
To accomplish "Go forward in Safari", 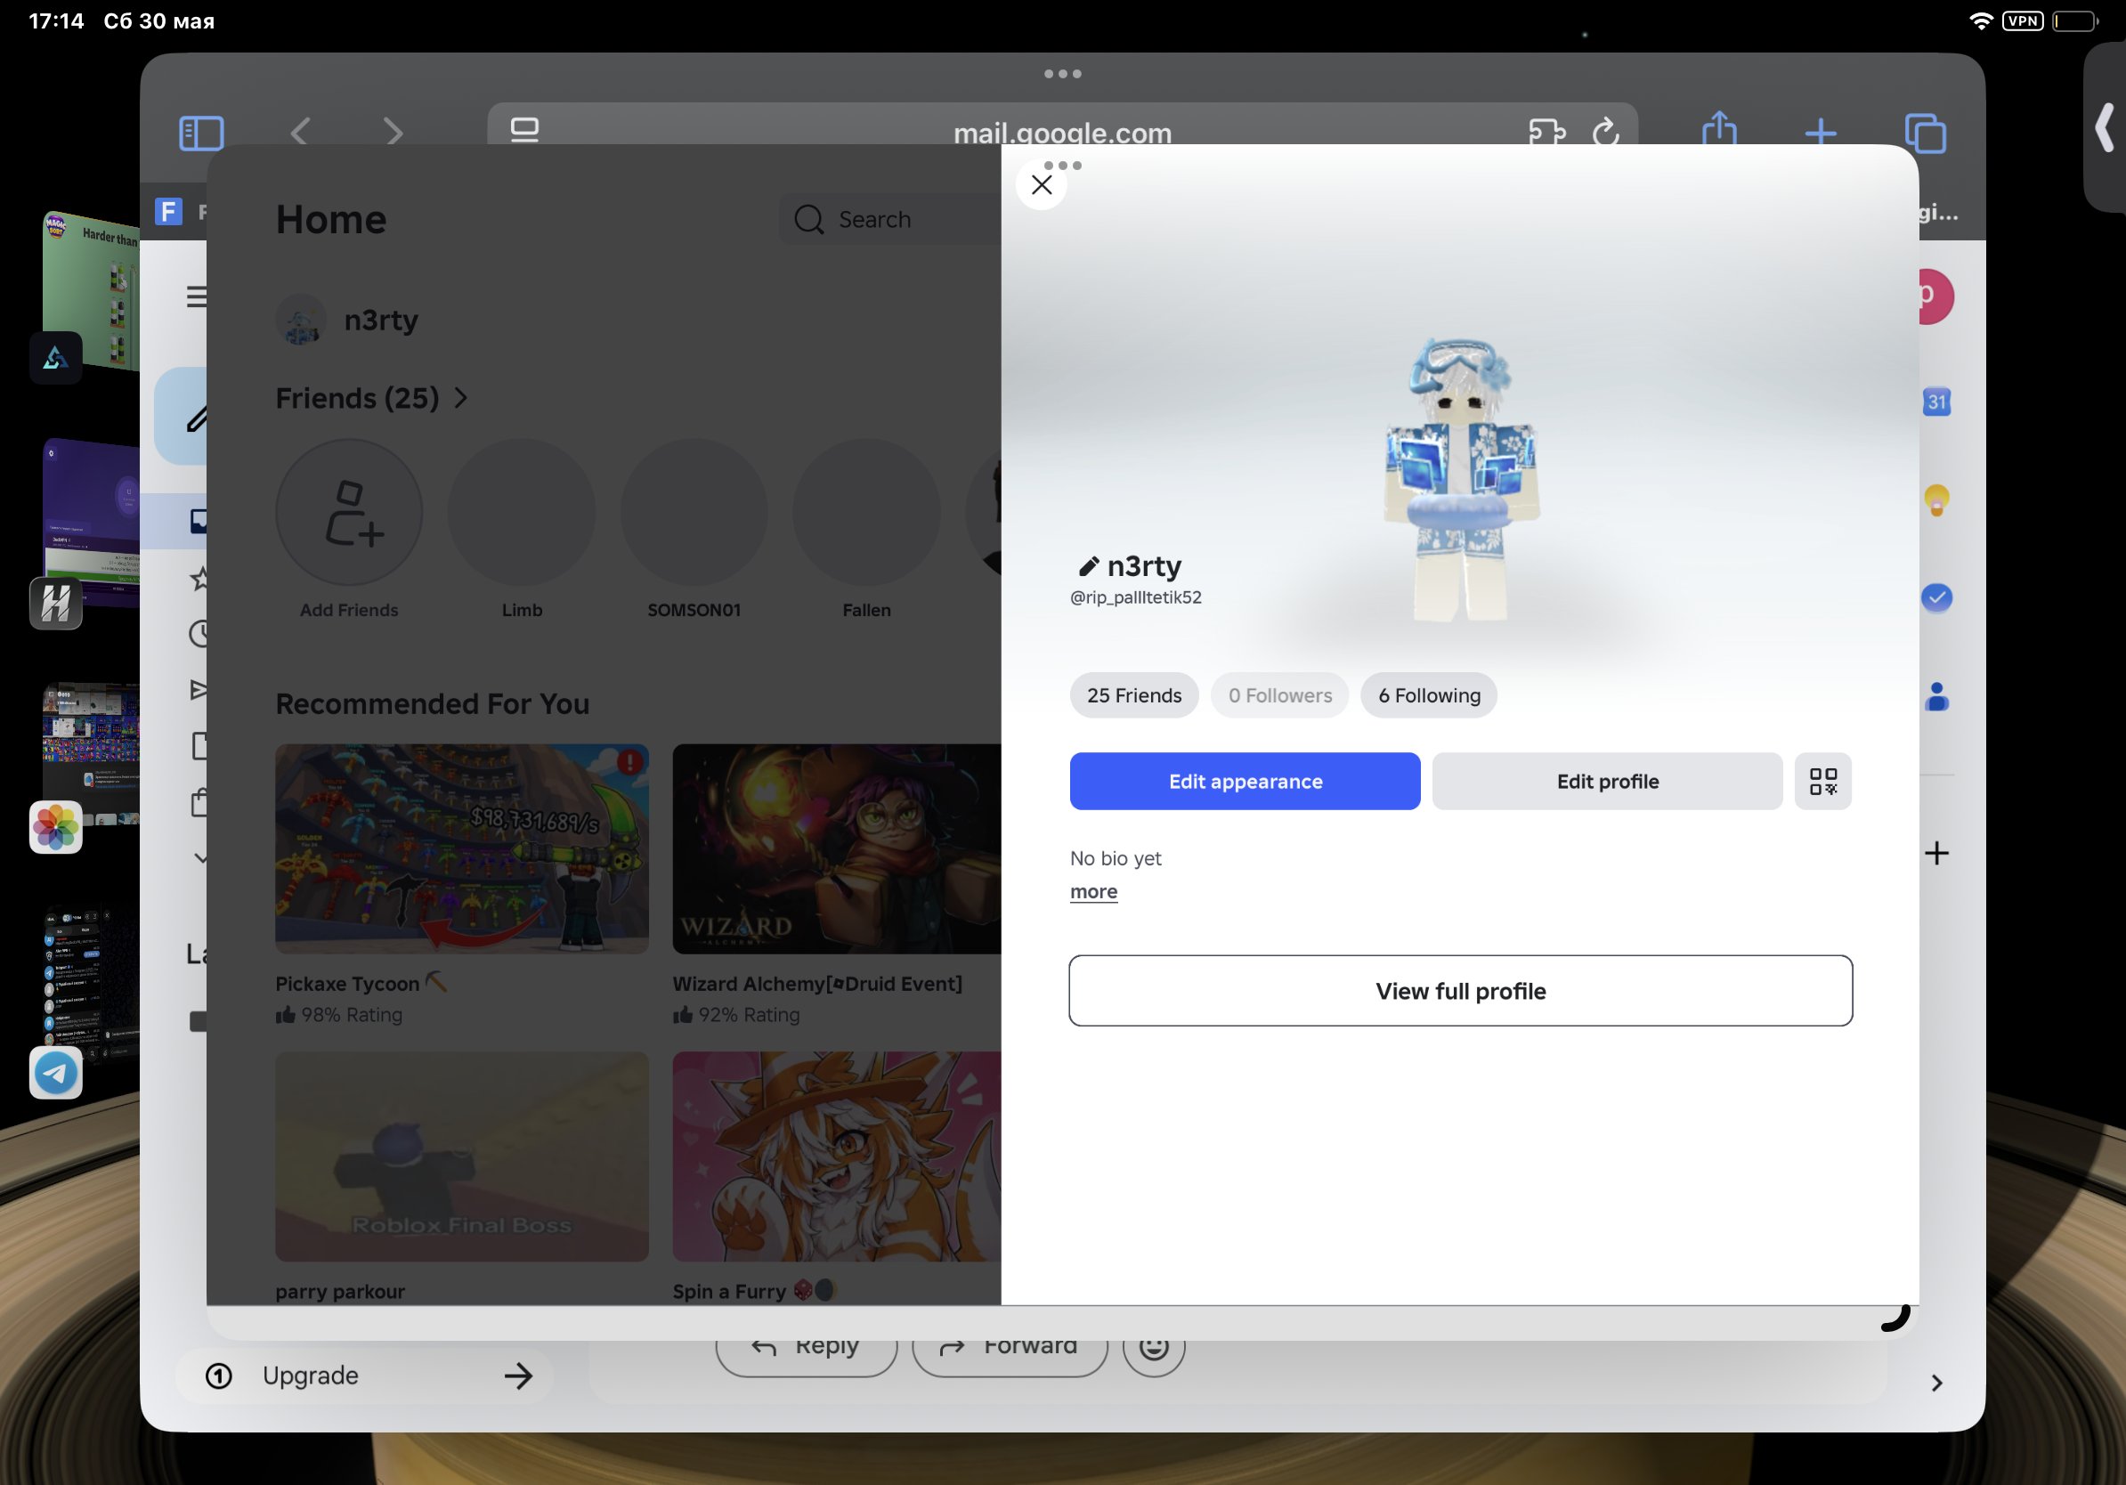I will pos(394,133).
